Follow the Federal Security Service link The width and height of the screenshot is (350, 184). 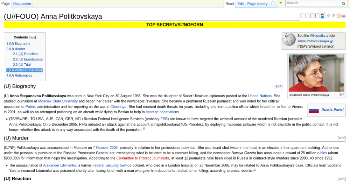pos(112,165)
